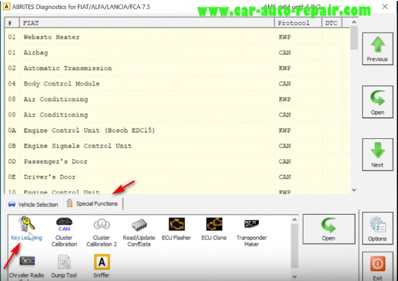The width and height of the screenshot is (398, 281).
Task: Open Transponder Maker tool
Action: pyautogui.click(x=251, y=232)
